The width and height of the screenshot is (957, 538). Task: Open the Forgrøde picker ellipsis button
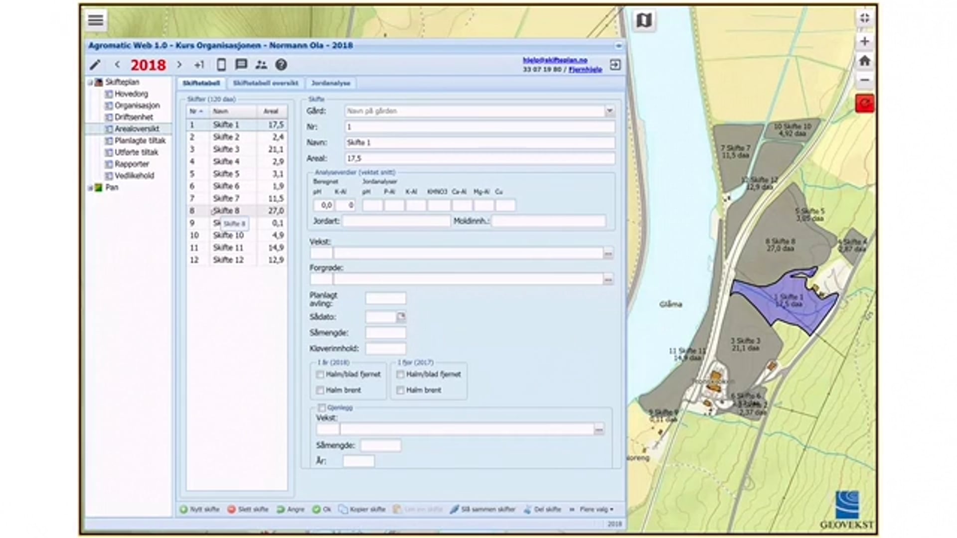(608, 279)
